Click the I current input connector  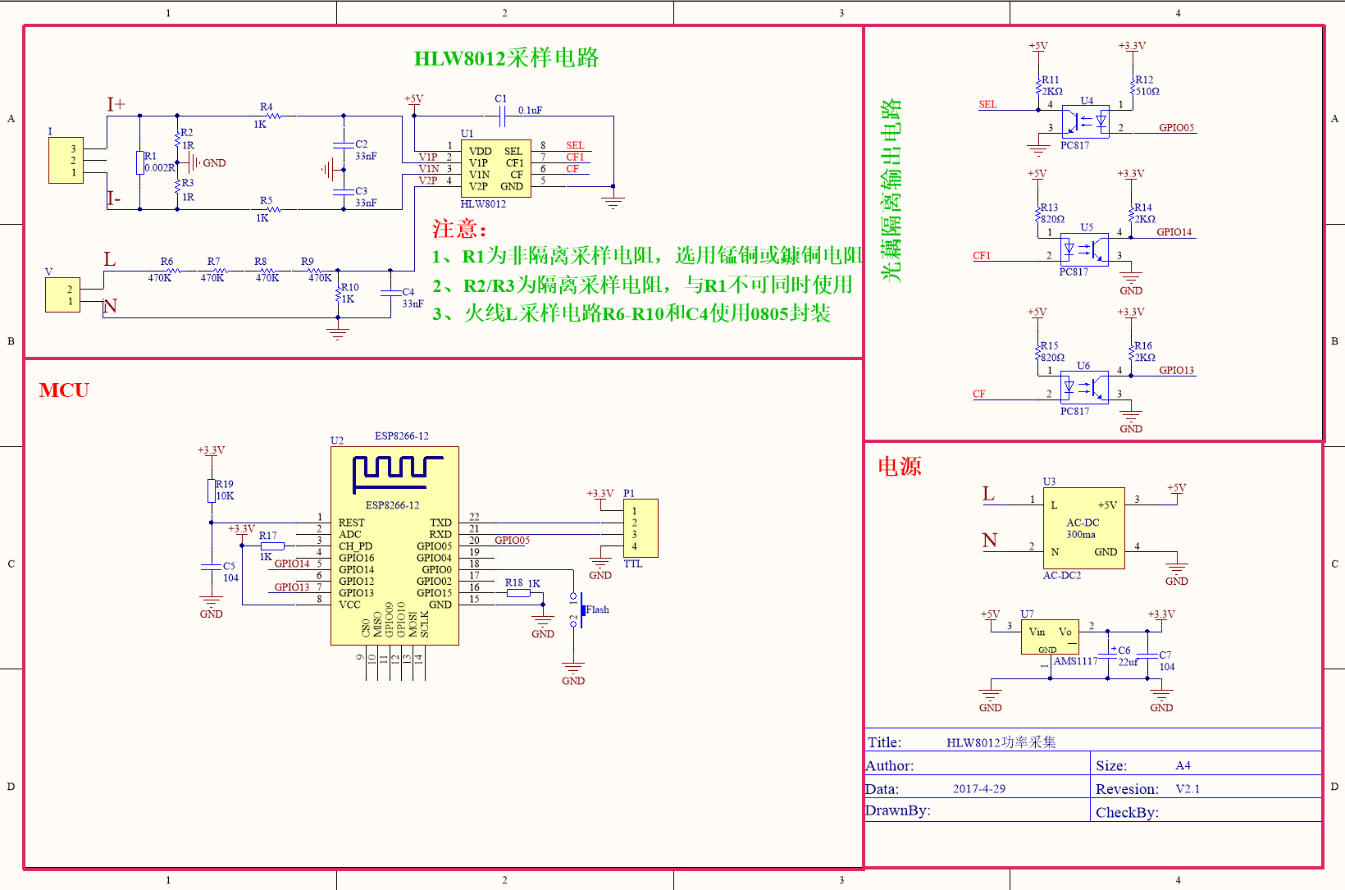(66, 160)
